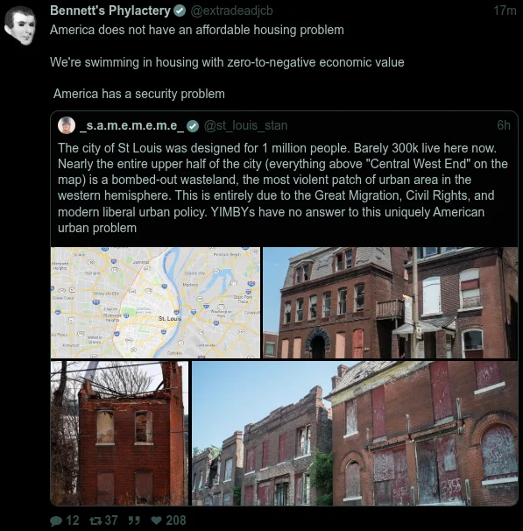The image size is (523, 531).
Task: Click the 208 likes count
Action: (176, 520)
